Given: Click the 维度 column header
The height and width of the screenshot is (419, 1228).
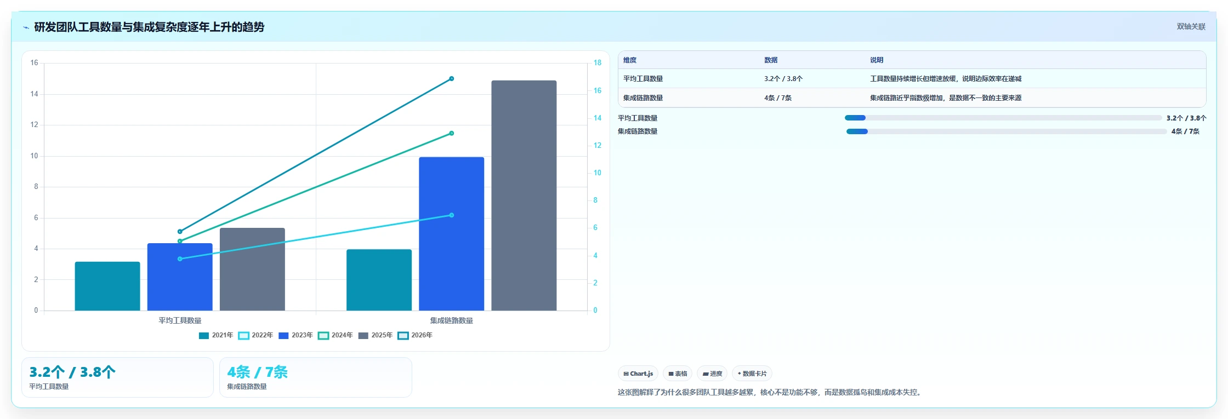Looking at the screenshot, I should point(630,60).
